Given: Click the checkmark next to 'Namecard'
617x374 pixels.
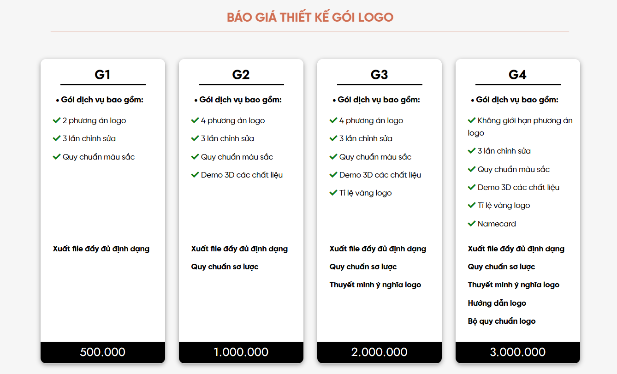Looking at the screenshot, I should [472, 224].
